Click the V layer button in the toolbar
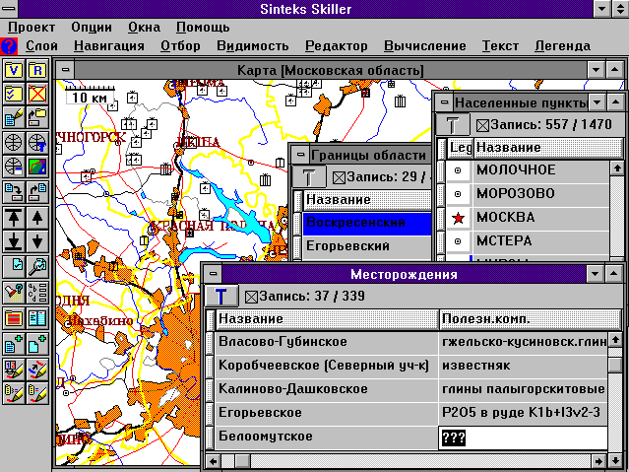 point(14,70)
